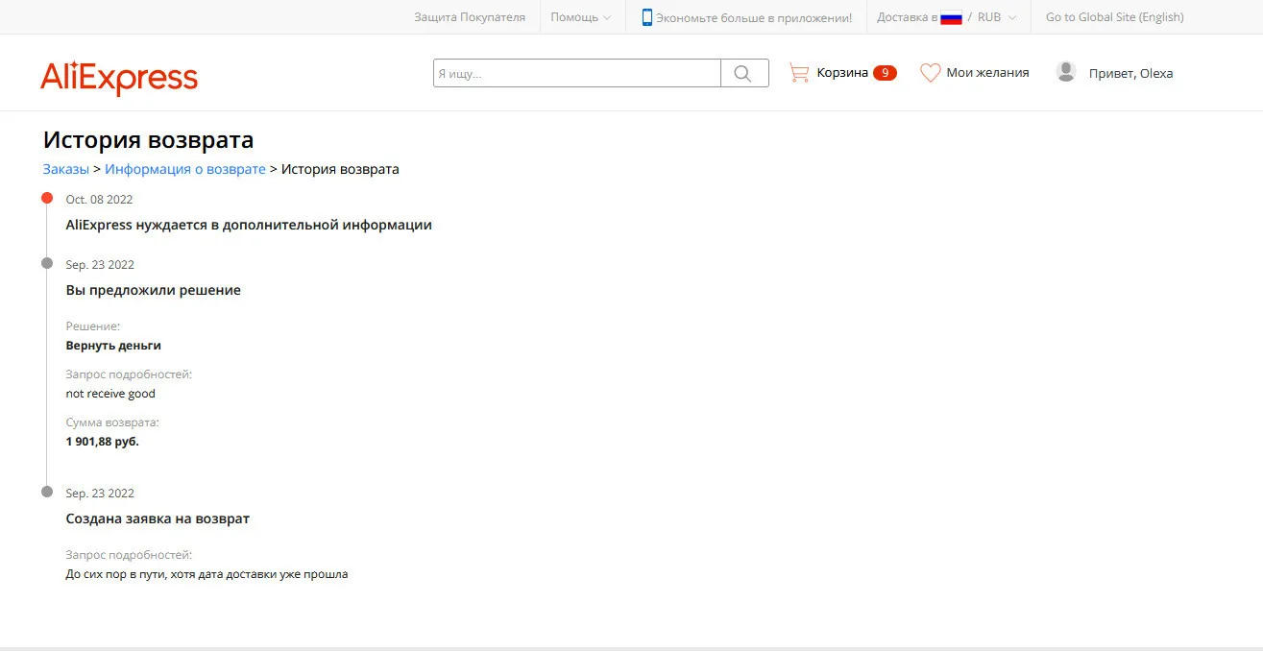Click the timeline dot for refund request created
The height and width of the screenshot is (651, 1263).
[47, 492]
